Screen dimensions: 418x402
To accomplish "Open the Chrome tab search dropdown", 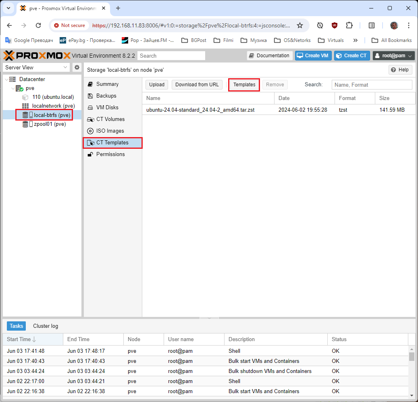I will click(8, 8).
